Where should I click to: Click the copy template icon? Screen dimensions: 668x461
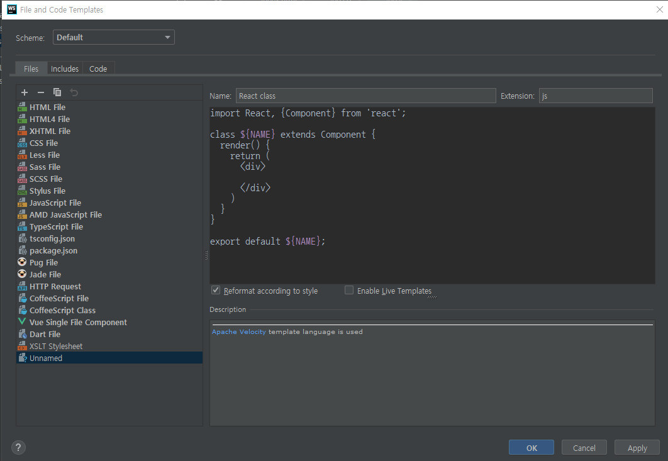[57, 92]
